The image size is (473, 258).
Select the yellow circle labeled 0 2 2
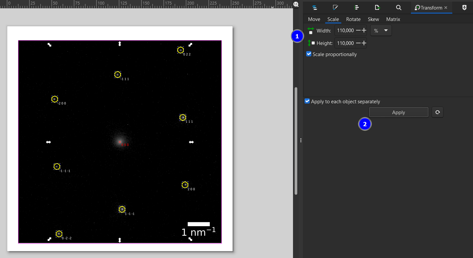coord(180,50)
